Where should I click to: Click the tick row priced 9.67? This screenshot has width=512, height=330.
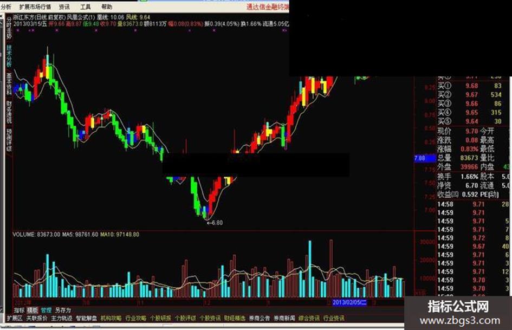coord(474,247)
